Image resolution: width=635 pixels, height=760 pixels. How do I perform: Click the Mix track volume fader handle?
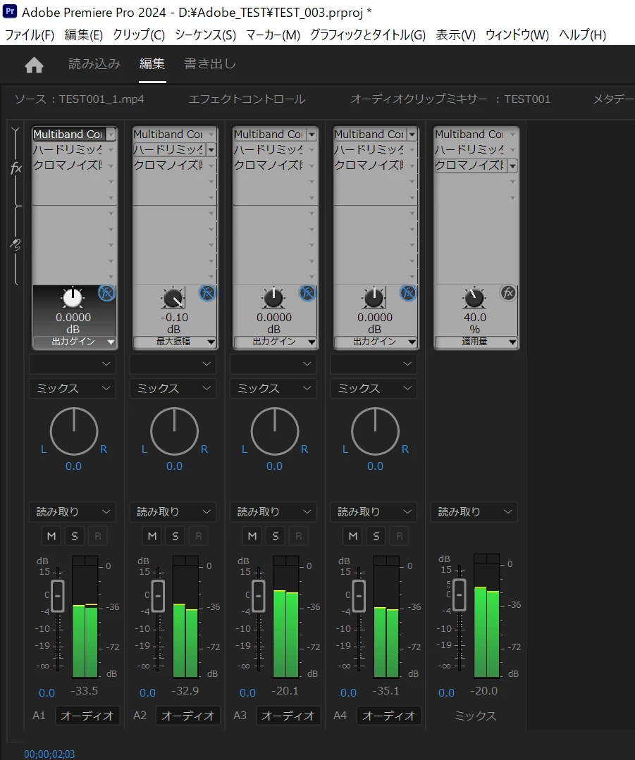pos(460,594)
